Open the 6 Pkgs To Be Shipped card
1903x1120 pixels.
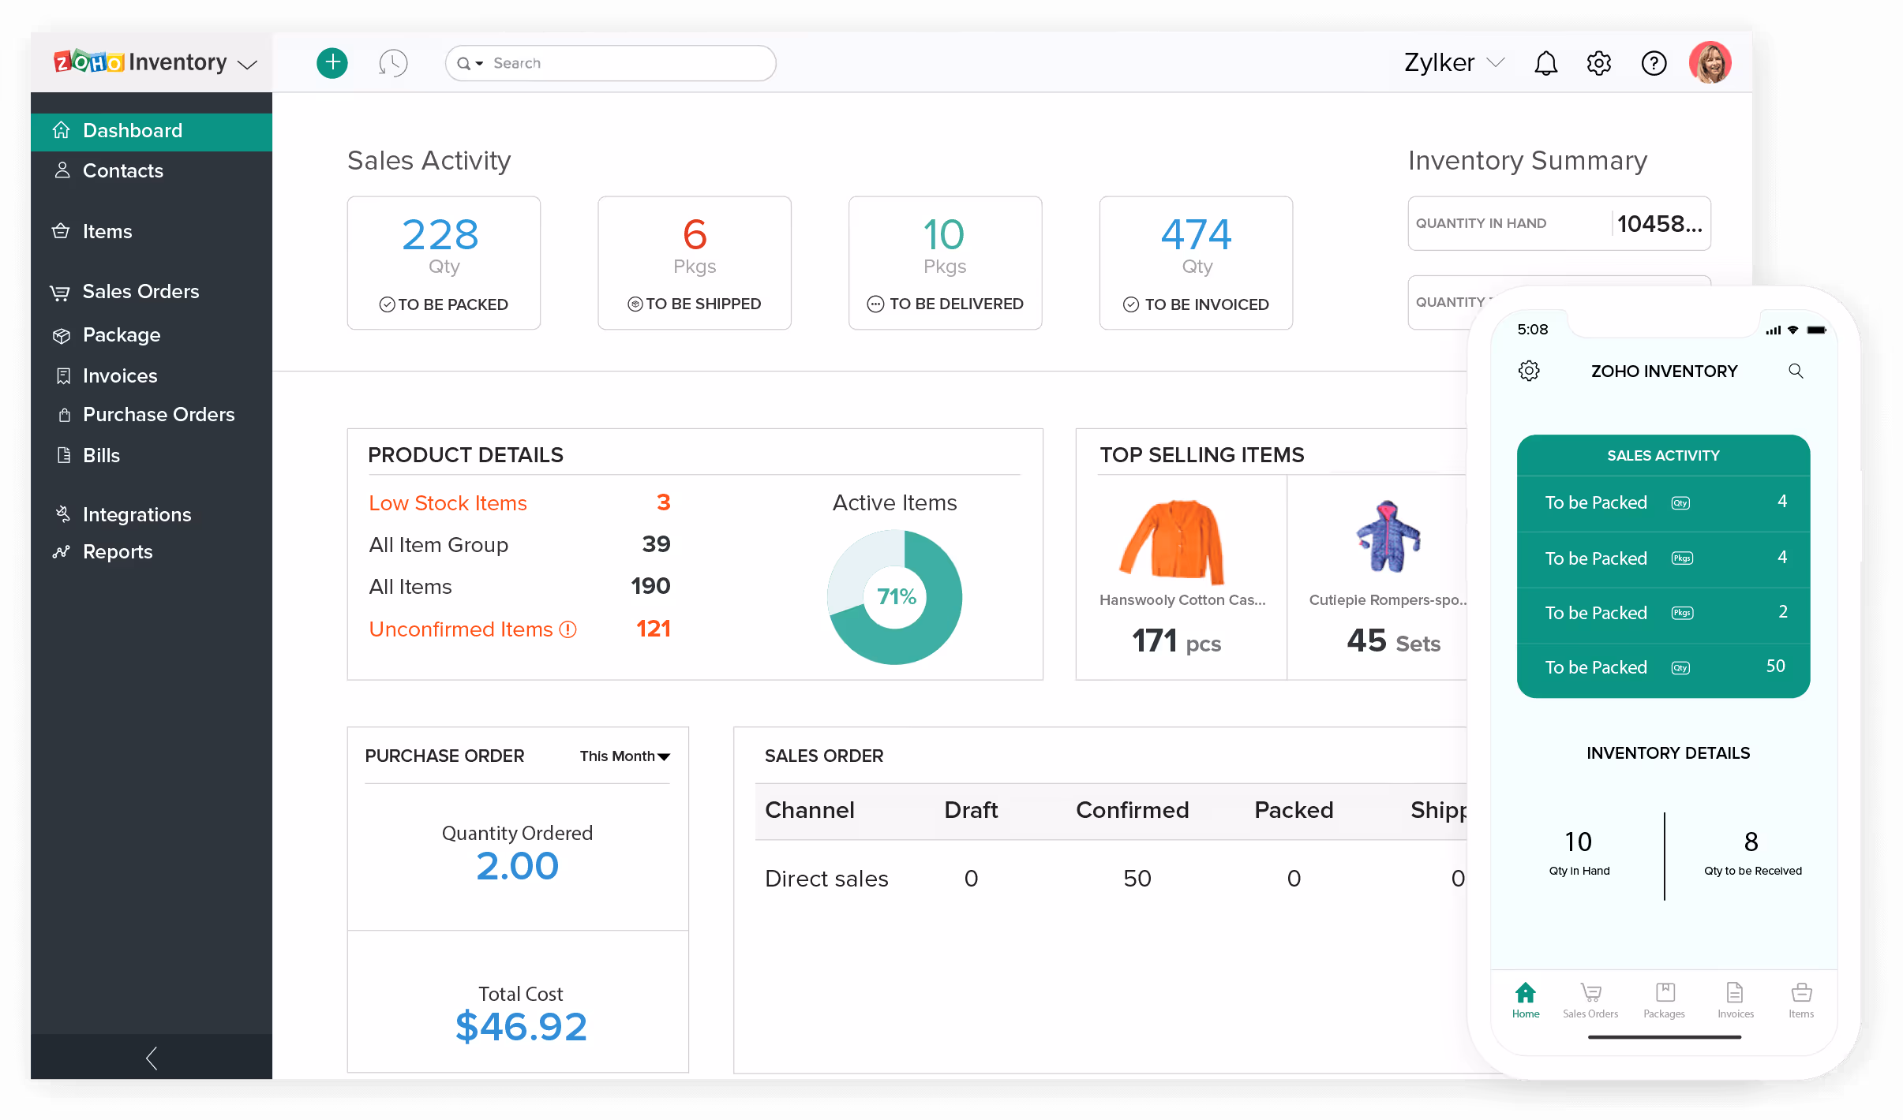(695, 263)
